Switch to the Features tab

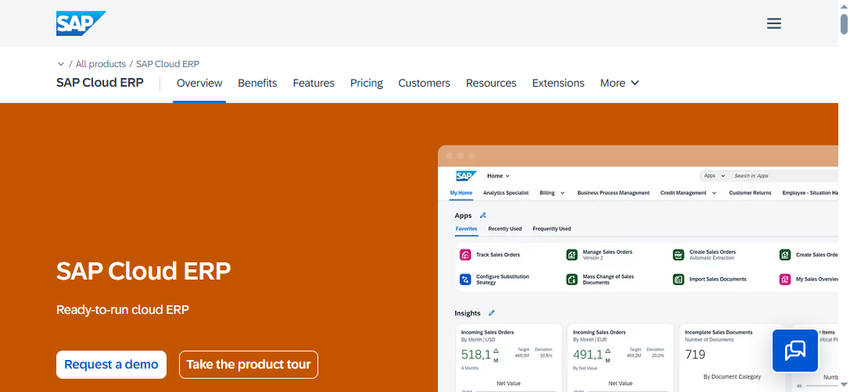point(314,83)
